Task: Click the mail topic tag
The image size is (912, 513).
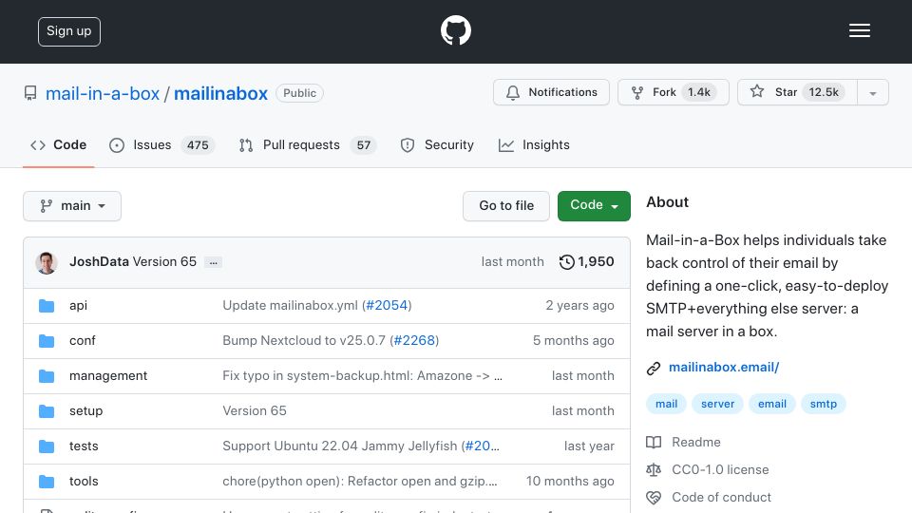Action: [x=666, y=404]
